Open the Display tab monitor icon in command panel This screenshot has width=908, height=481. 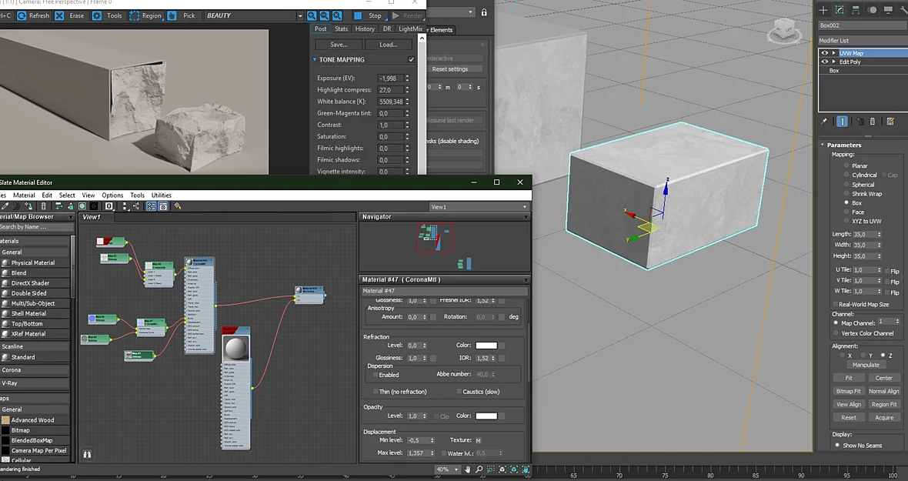pos(888,10)
